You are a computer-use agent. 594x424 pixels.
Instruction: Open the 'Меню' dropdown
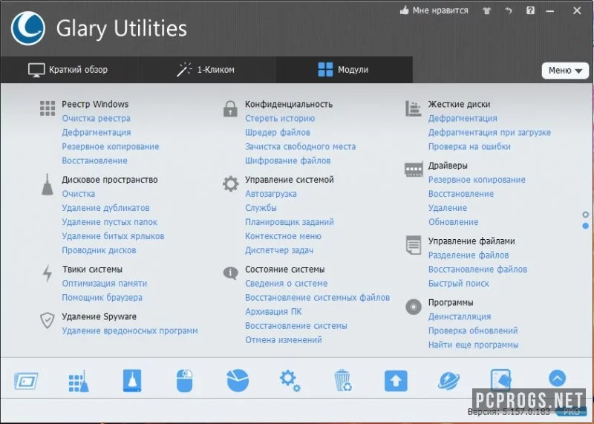tap(565, 71)
